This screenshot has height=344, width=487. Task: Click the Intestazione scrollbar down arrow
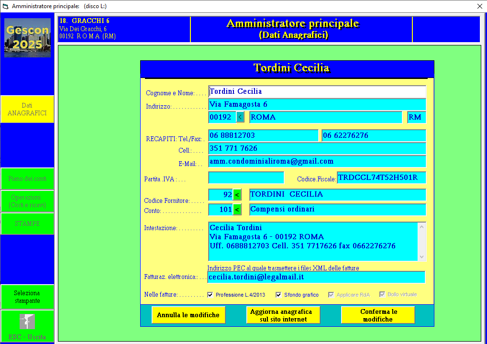click(x=421, y=256)
